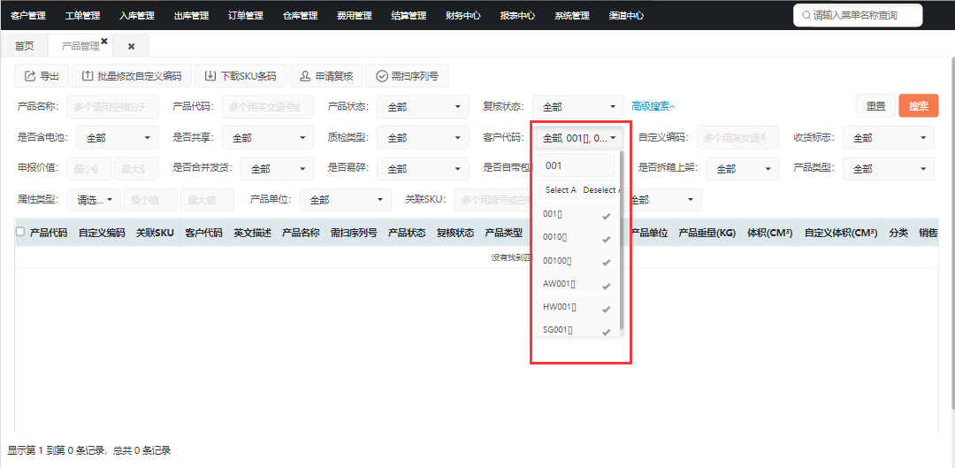Click the 导出 export button
Image resolution: width=955 pixels, height=468 pixels.
pos(42,76)
